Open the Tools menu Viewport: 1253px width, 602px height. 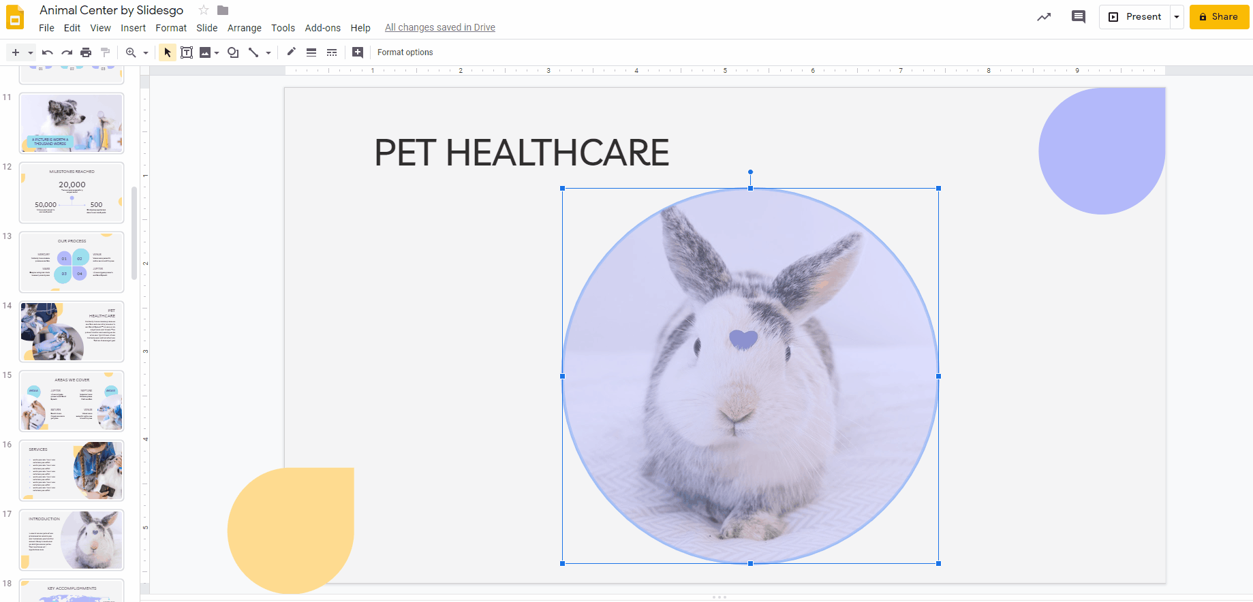click(283, 28)
